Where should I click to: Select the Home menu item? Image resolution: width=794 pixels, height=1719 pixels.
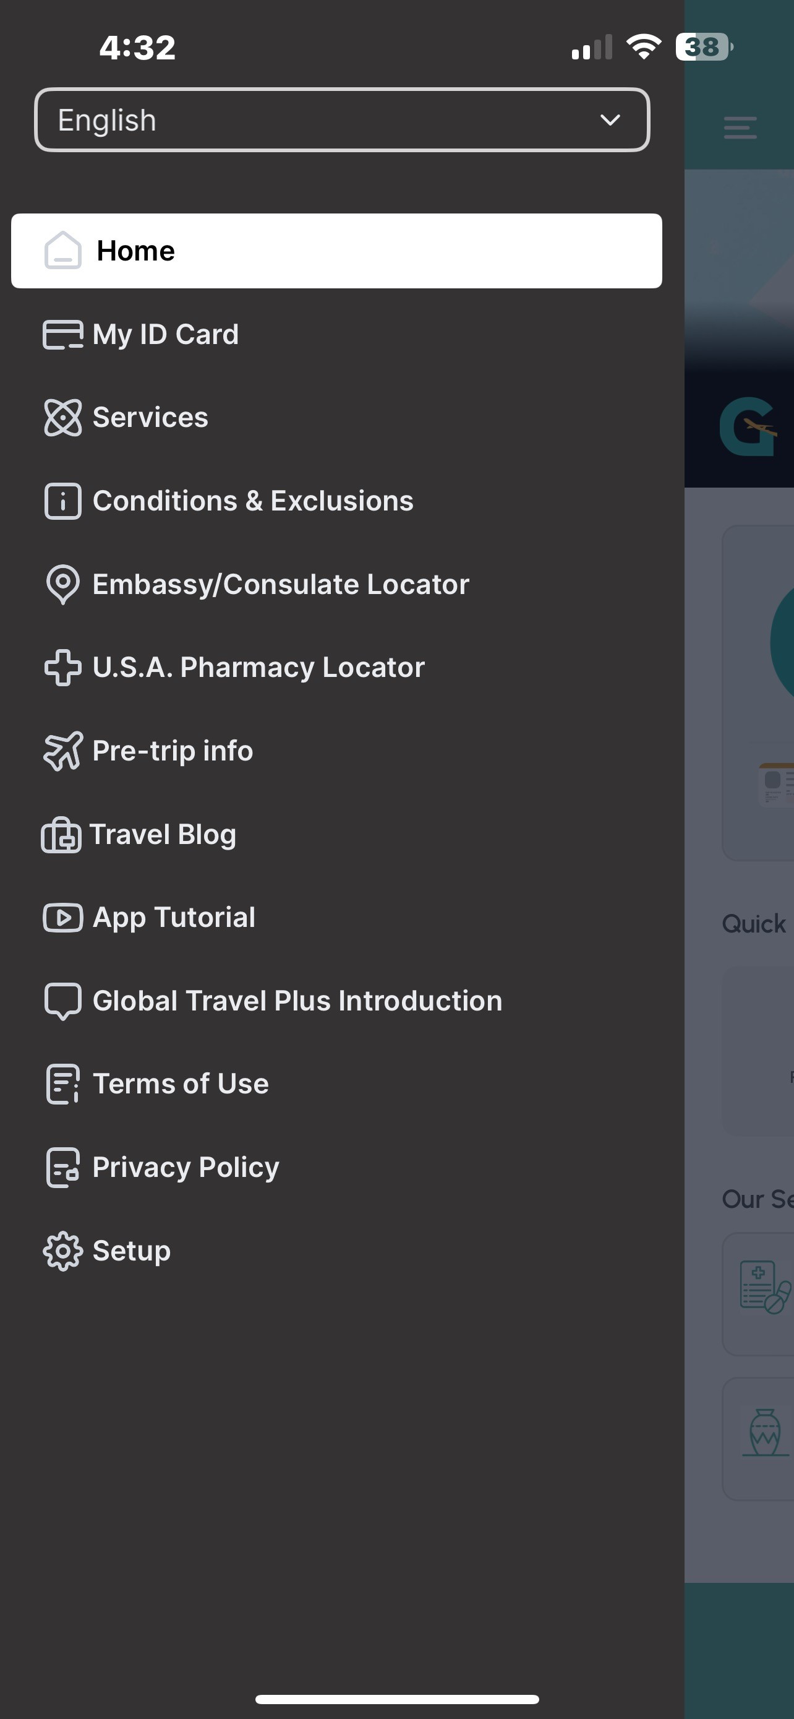(x=336, y=251)
